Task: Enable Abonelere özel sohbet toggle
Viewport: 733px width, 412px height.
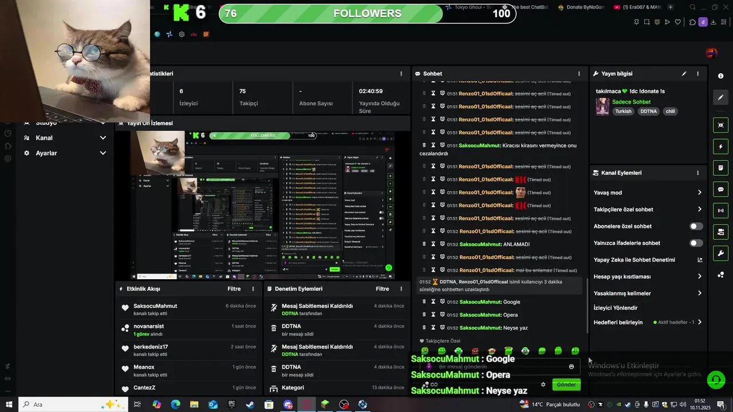Action: [696, 227]
